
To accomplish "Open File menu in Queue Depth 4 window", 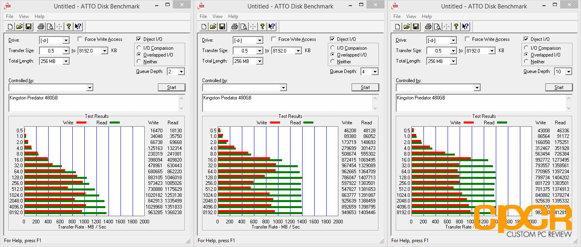I will pyautogui.click(x=203, y=16).
